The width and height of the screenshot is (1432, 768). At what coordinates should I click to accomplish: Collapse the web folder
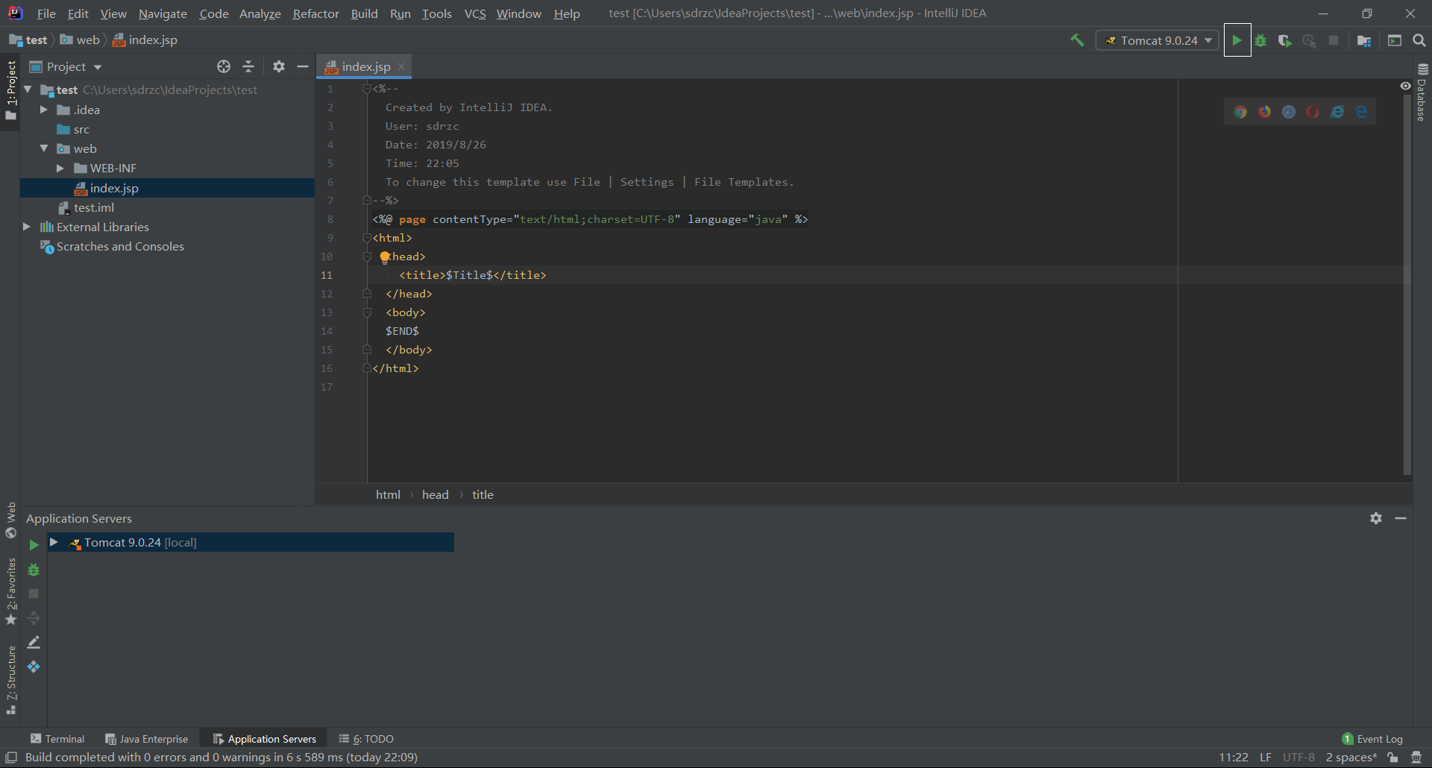coord(43,148)
